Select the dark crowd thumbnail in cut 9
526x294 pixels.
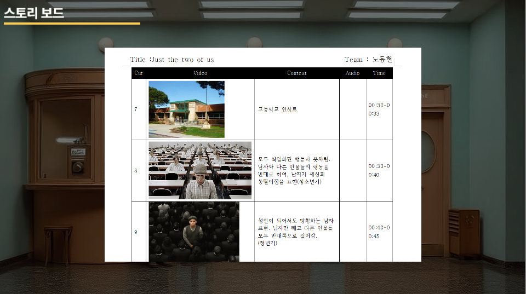point(193,232)
